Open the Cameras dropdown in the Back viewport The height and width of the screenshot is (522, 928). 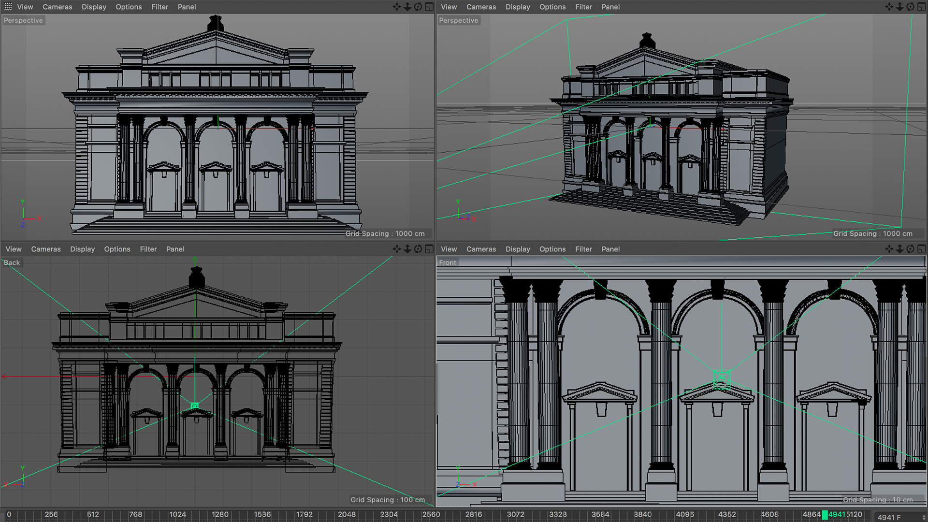click(46, 249)
